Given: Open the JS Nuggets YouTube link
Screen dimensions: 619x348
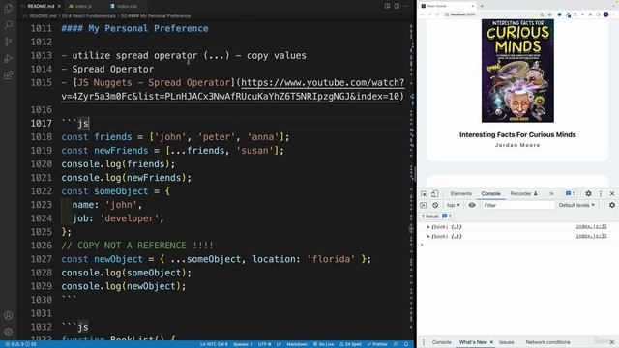Looking at the screenshot, I should (233, 89).
